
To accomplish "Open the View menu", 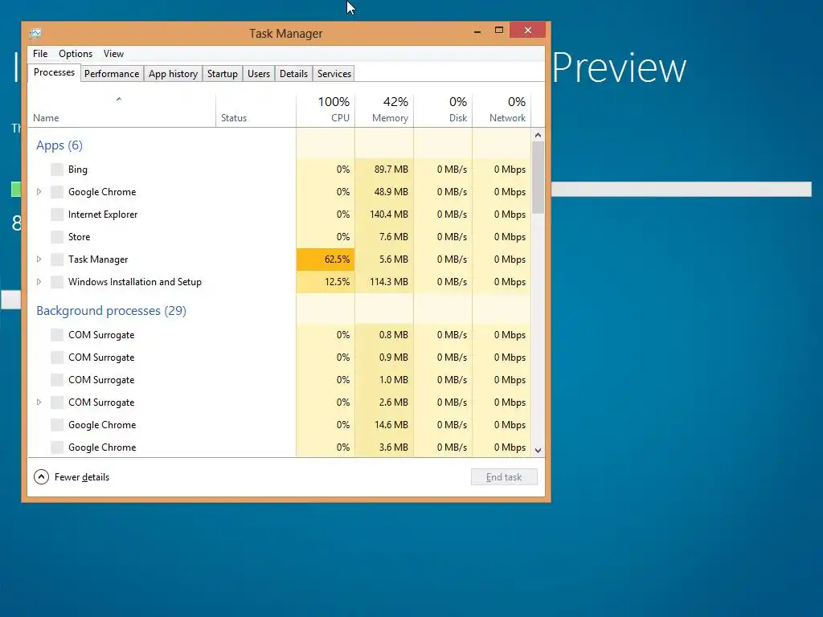I will pos(113,54).
